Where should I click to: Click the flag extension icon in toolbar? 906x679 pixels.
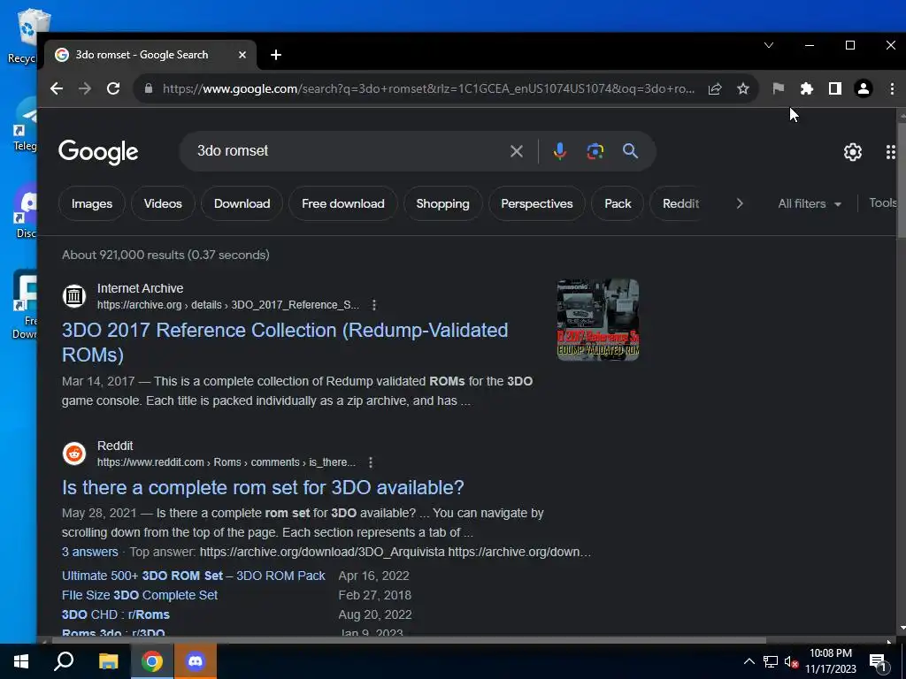pos(779,88)
